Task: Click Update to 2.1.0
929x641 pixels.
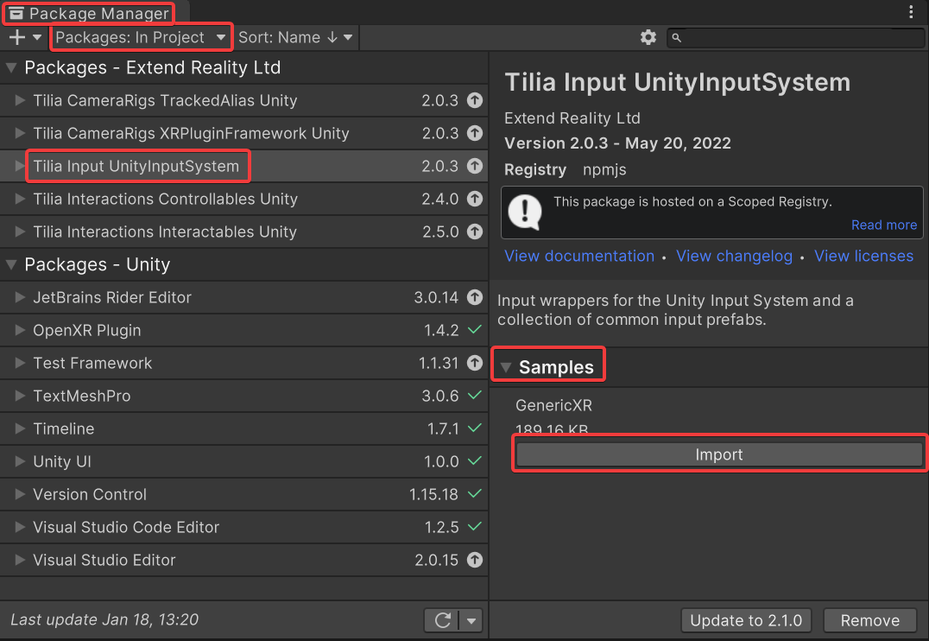Action: (x=746, y=619)
